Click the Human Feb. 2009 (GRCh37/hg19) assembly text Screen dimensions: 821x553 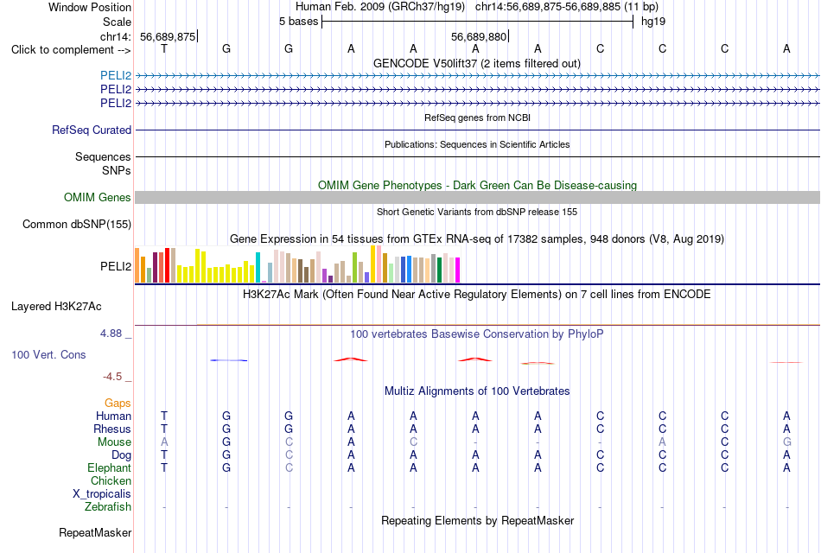[x=380, y=7]
